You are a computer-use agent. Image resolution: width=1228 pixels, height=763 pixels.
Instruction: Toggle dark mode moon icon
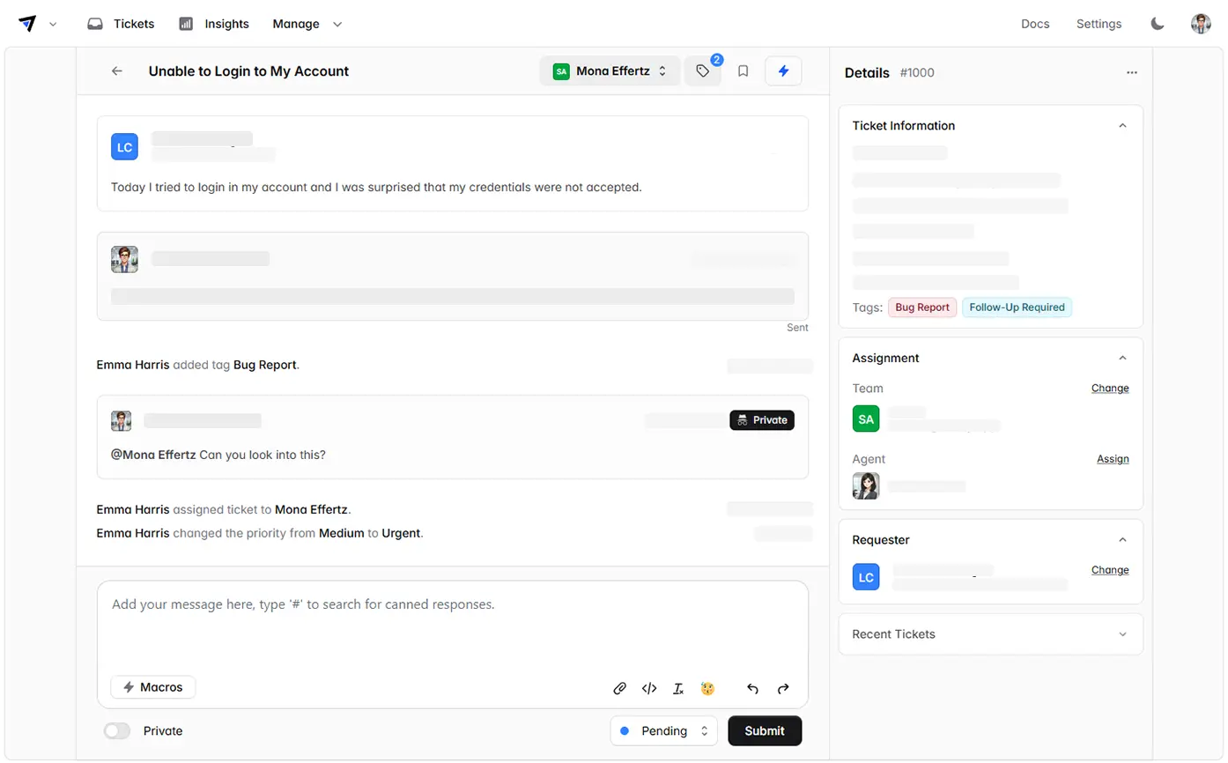click(x=1158, y=24)
